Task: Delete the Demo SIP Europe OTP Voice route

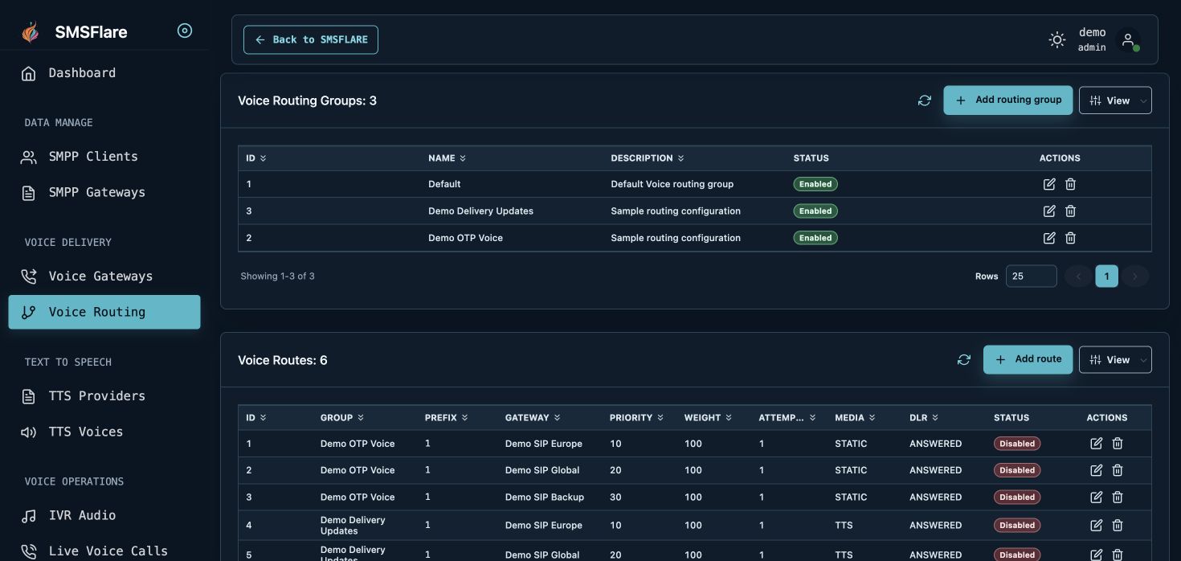Action: (1117, 444)
